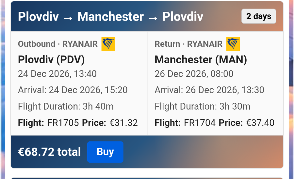The height and width of the screenshot is (179, 294).
Task: Select the Manchester (MAN) departure airport heading
Action: (201, 60)
